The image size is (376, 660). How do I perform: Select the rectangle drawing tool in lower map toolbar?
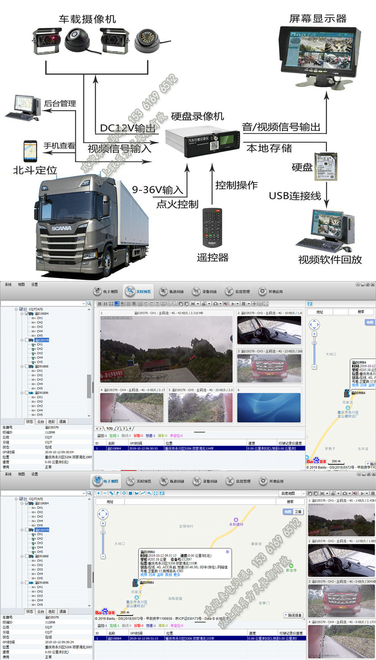point(130,493)
